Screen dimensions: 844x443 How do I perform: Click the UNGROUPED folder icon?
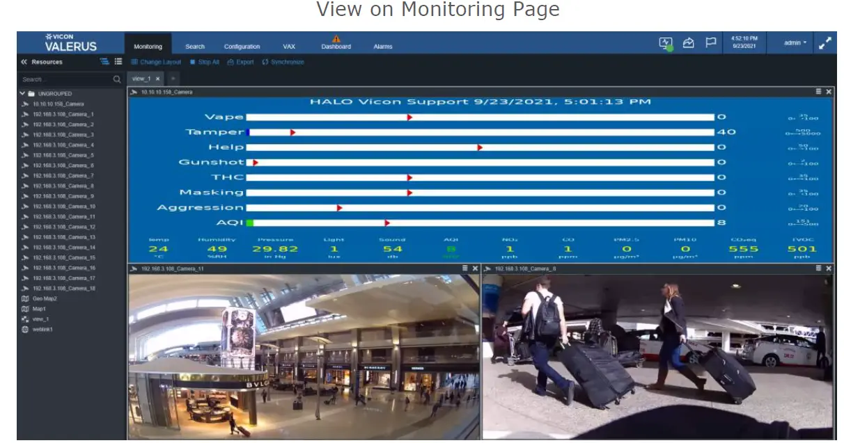(x=32, y=93)
